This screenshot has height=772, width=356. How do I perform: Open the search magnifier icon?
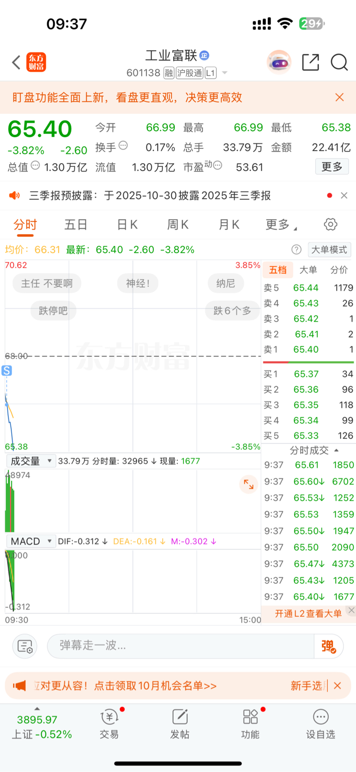[339, 62]
